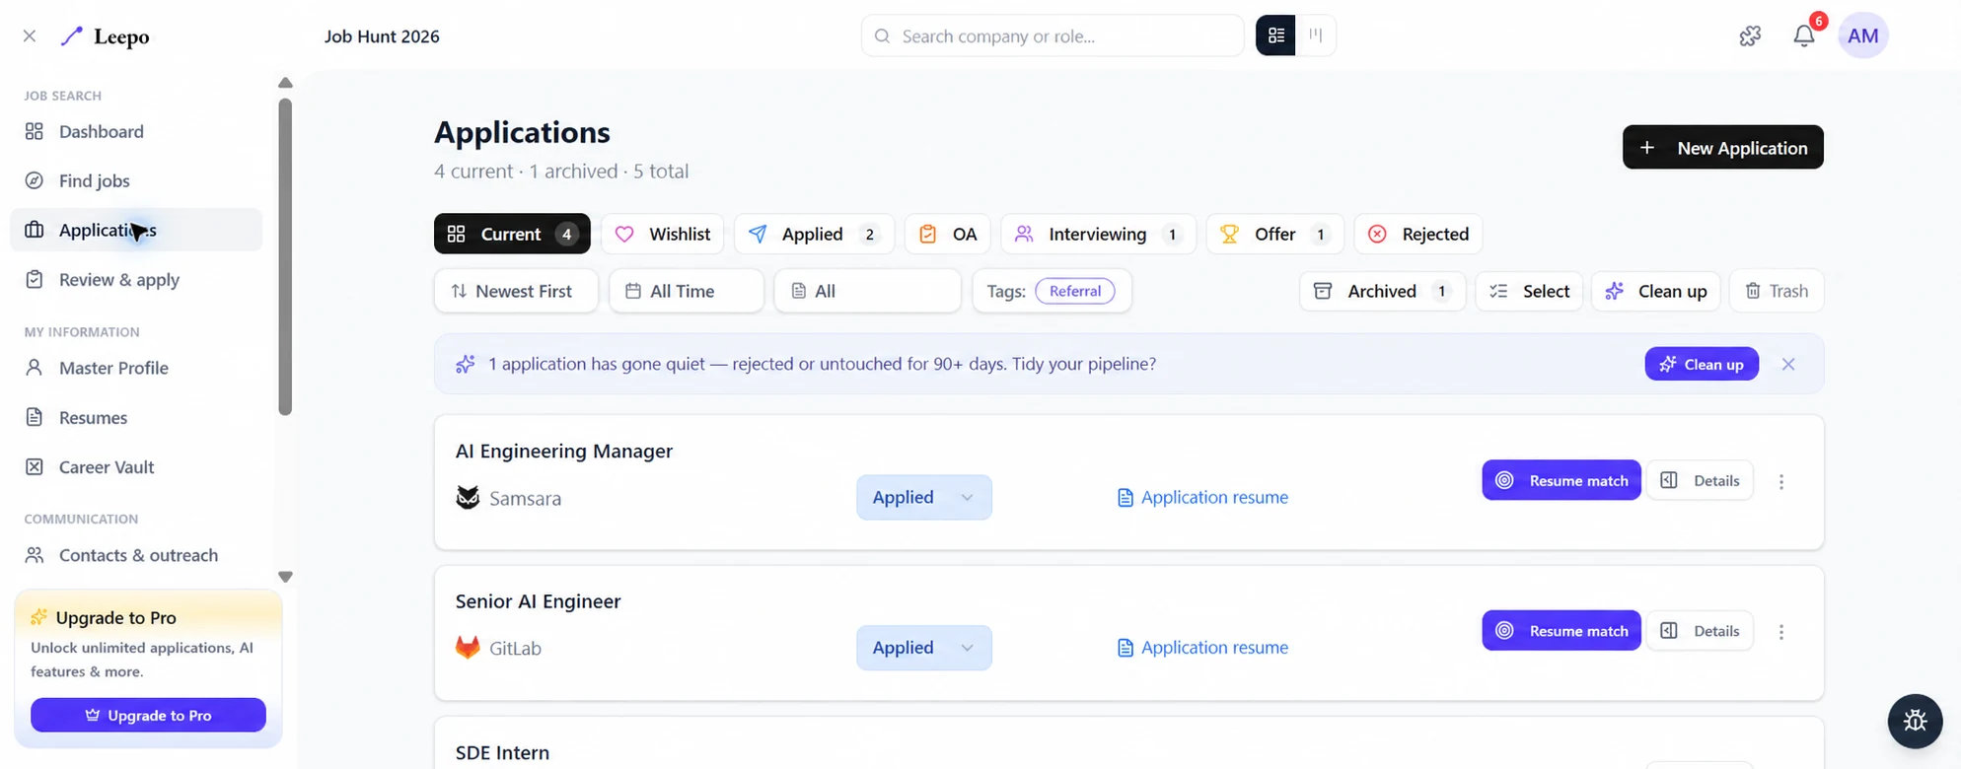Click the purple Clean up banner button

(x=1702, y=364)
